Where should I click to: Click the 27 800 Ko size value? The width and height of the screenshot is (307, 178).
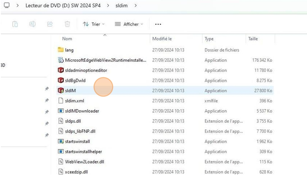263,91
